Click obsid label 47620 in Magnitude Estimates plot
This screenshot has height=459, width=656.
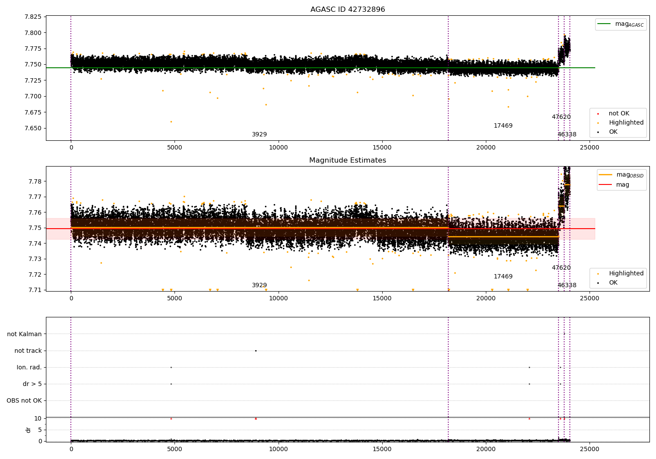[561, 268]
